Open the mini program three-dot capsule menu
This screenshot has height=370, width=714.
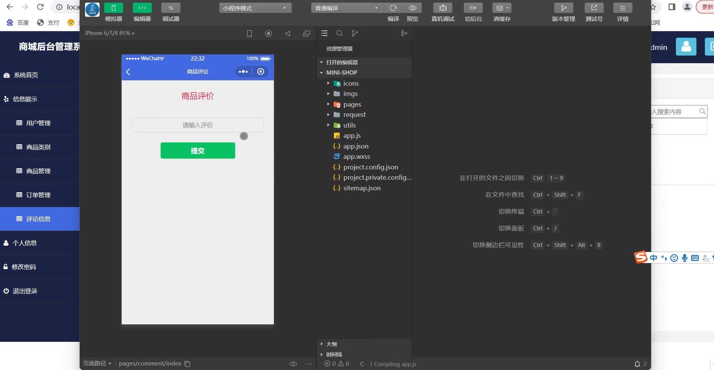243,72
